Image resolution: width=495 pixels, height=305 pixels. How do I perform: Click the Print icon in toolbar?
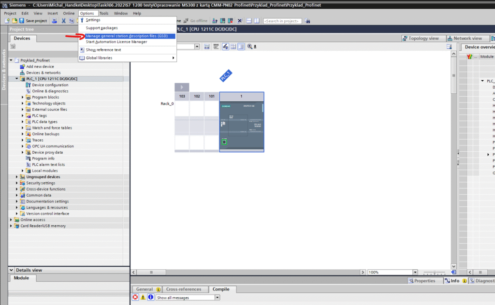(x=54, y=21)
